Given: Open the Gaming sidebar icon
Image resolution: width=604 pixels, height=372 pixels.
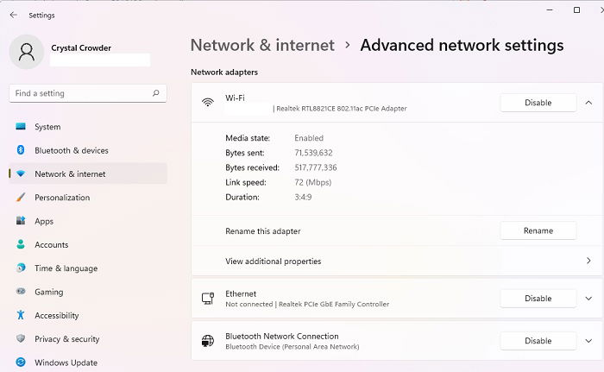Looking at the screenshot, I should [x=21, y=292].
